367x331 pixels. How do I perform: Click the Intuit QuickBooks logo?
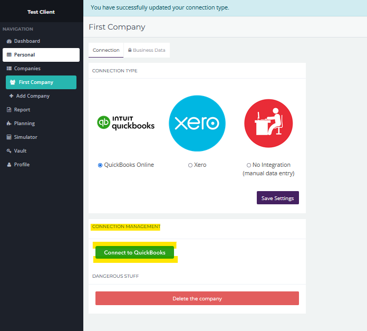point(125,123)
